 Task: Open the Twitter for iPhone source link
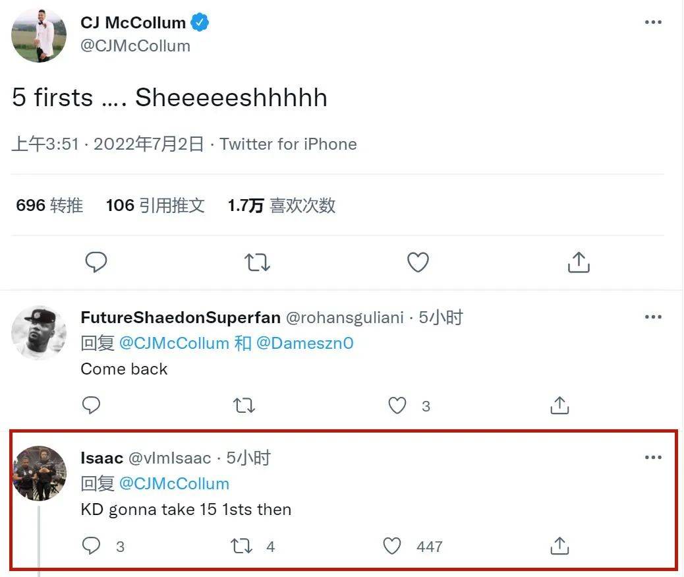(x=288, y=144)
